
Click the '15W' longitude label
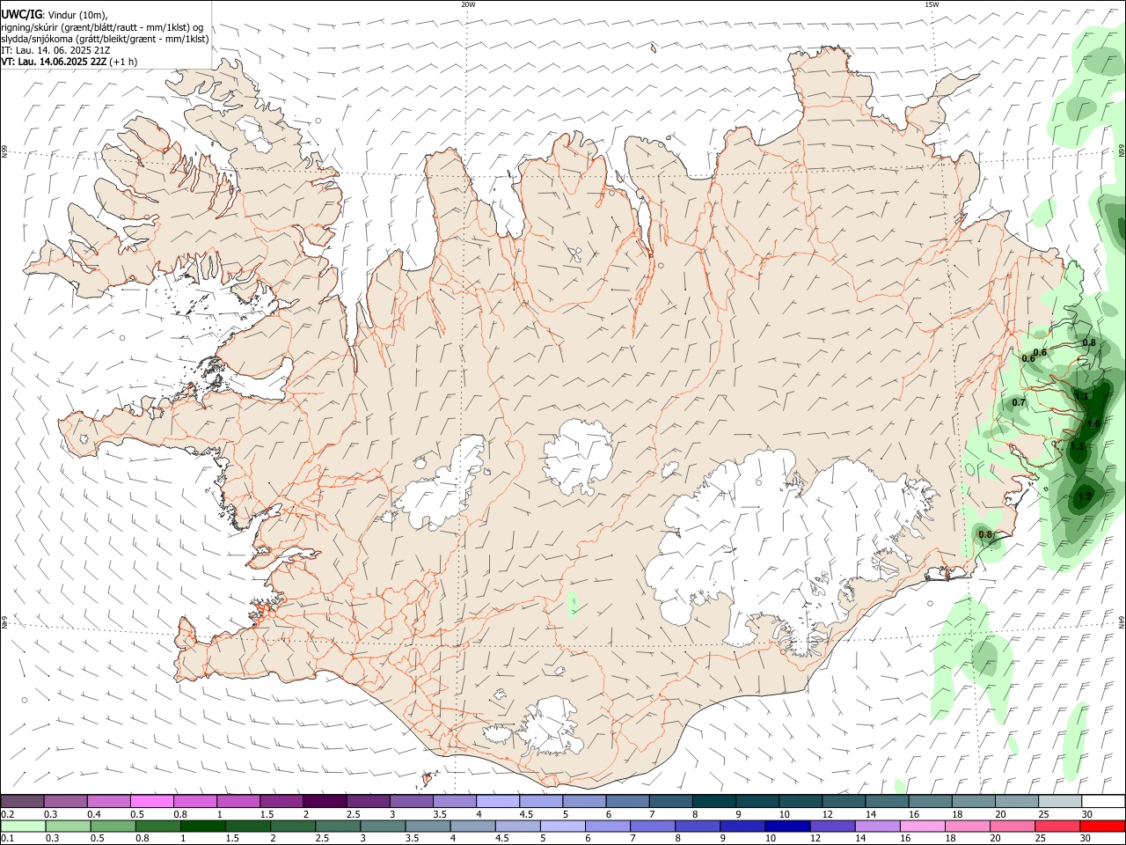point(932,4)
